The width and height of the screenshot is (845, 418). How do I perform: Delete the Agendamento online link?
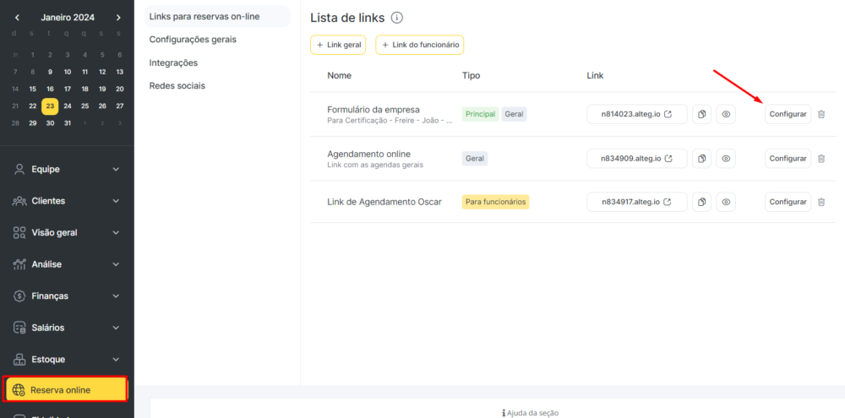[821, 159]
